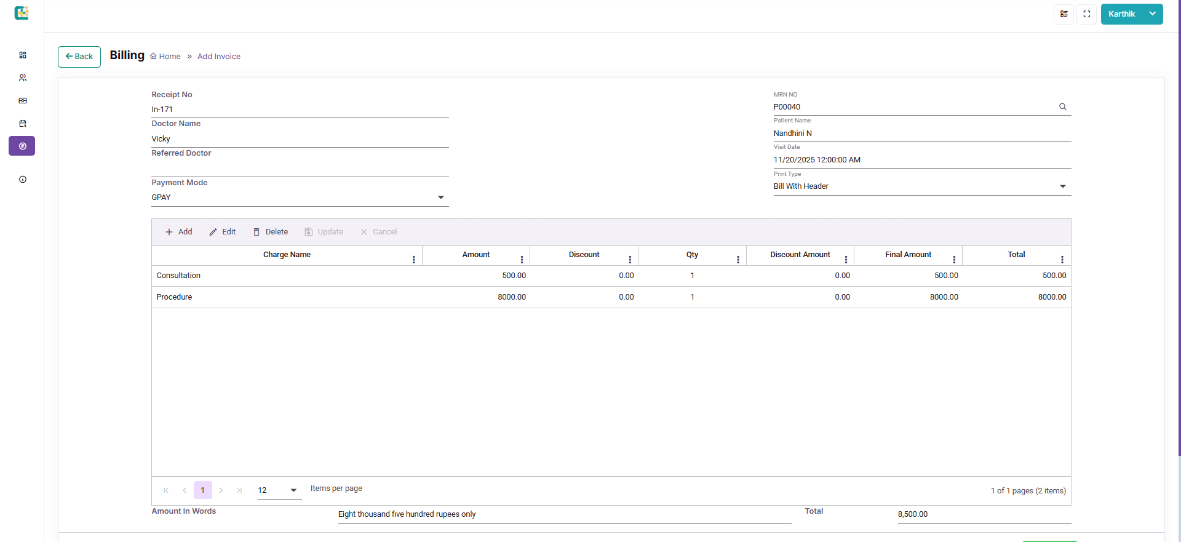Toggle the layout list icon in header
1181x542 pixels.
1064,14
